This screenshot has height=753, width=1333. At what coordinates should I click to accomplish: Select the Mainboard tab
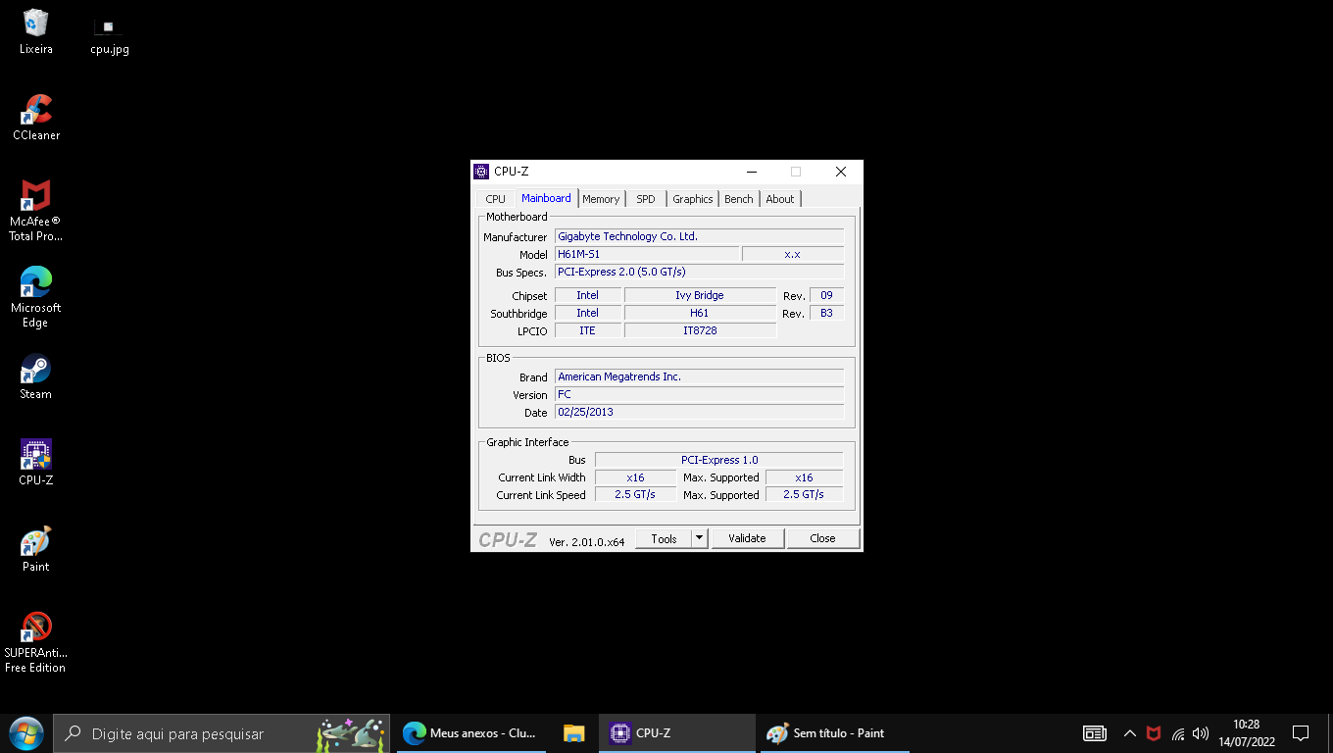click(546, 198)
